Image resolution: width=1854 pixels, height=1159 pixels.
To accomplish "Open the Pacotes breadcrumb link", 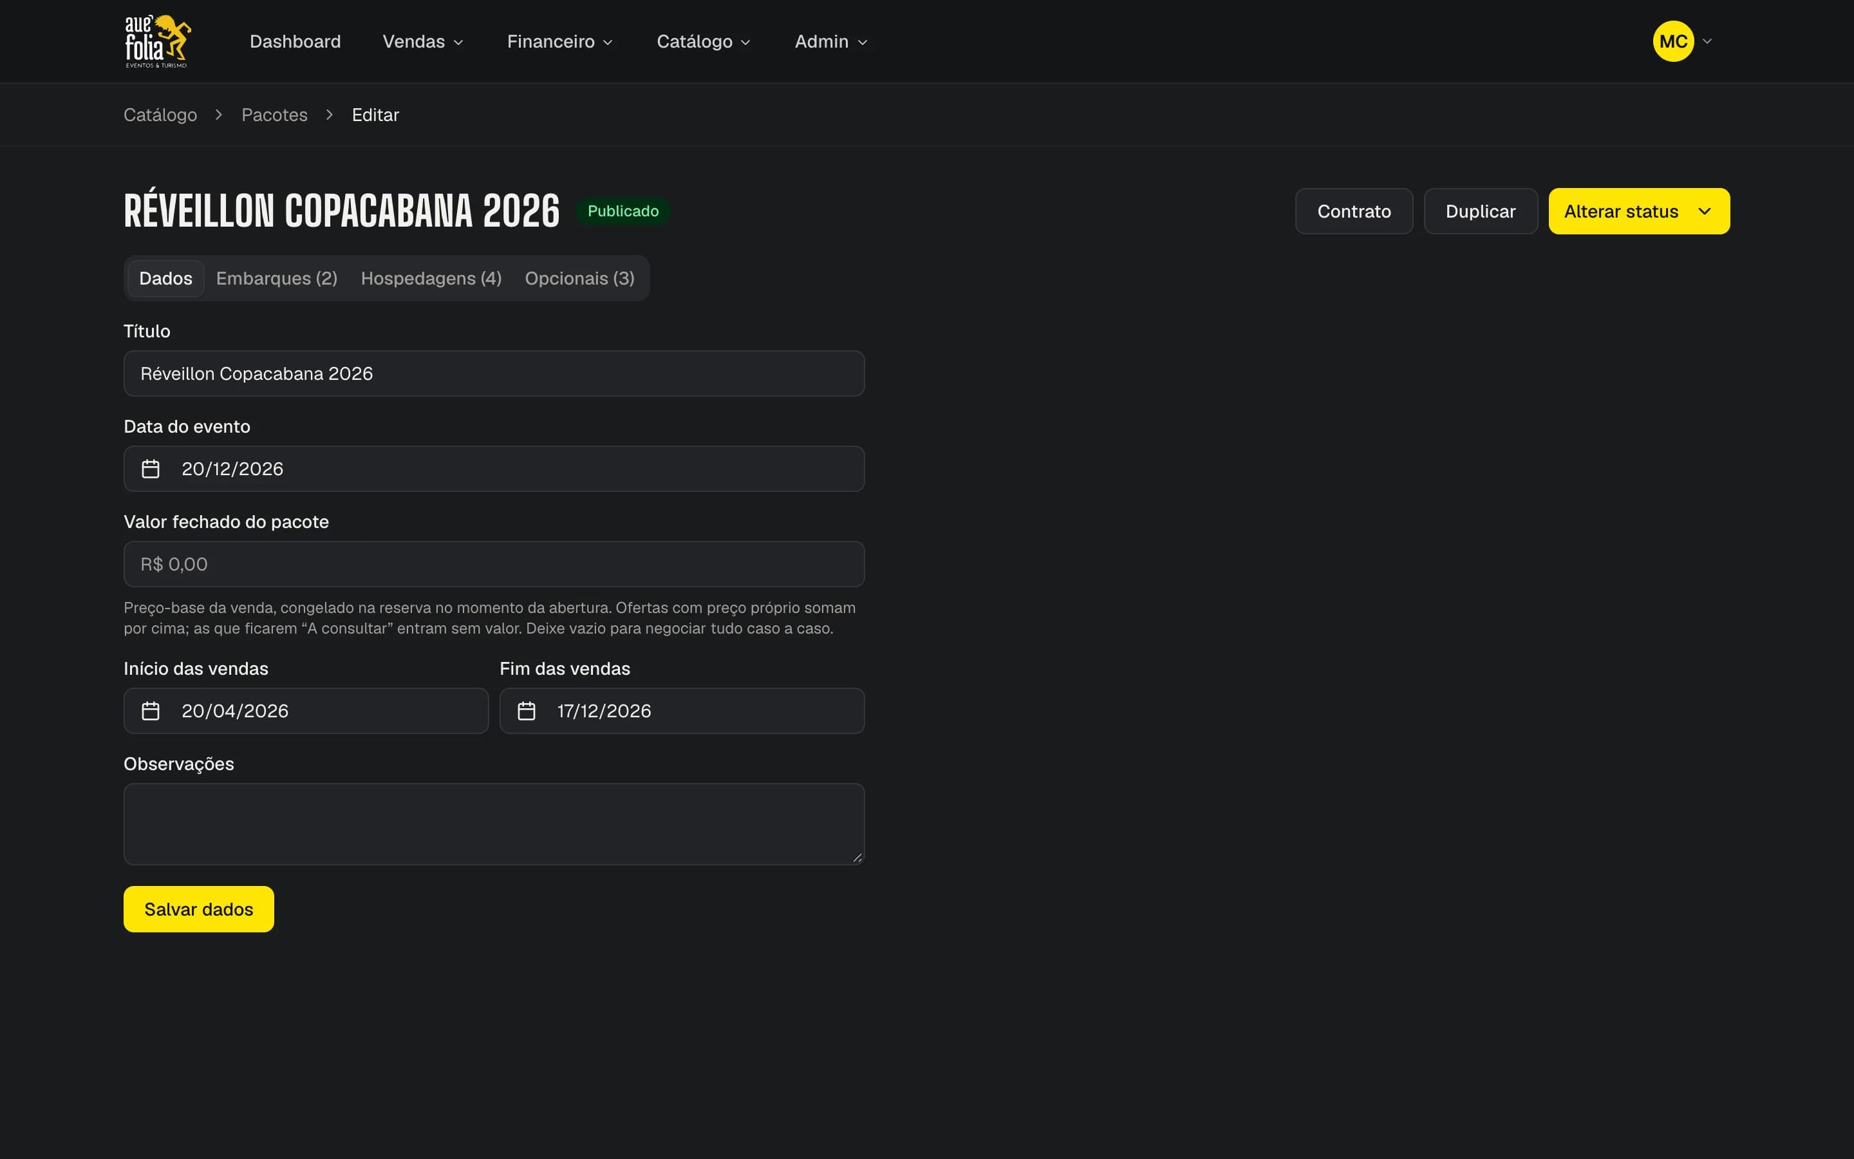I will pos(274,115).
